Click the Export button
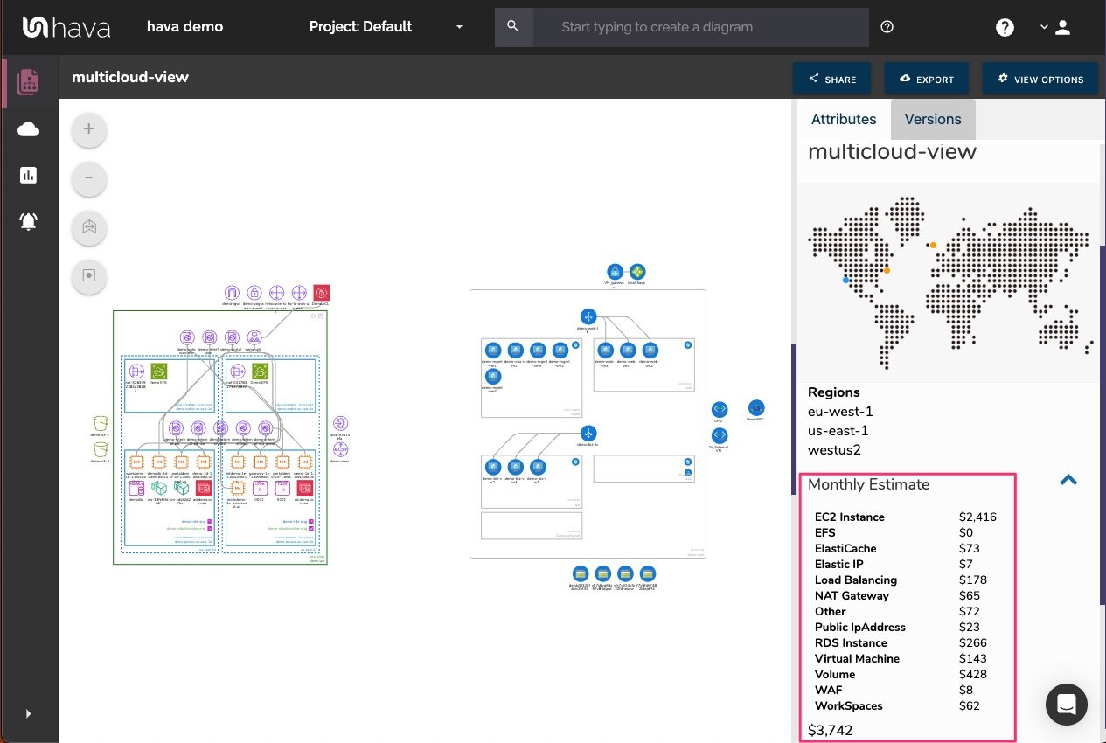The height and width of the screenshot is (743, 1106). pos(926,79)
